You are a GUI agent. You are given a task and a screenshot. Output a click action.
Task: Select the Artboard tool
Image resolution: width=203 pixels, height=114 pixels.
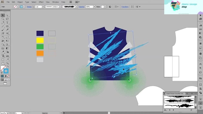pos(3,60)
